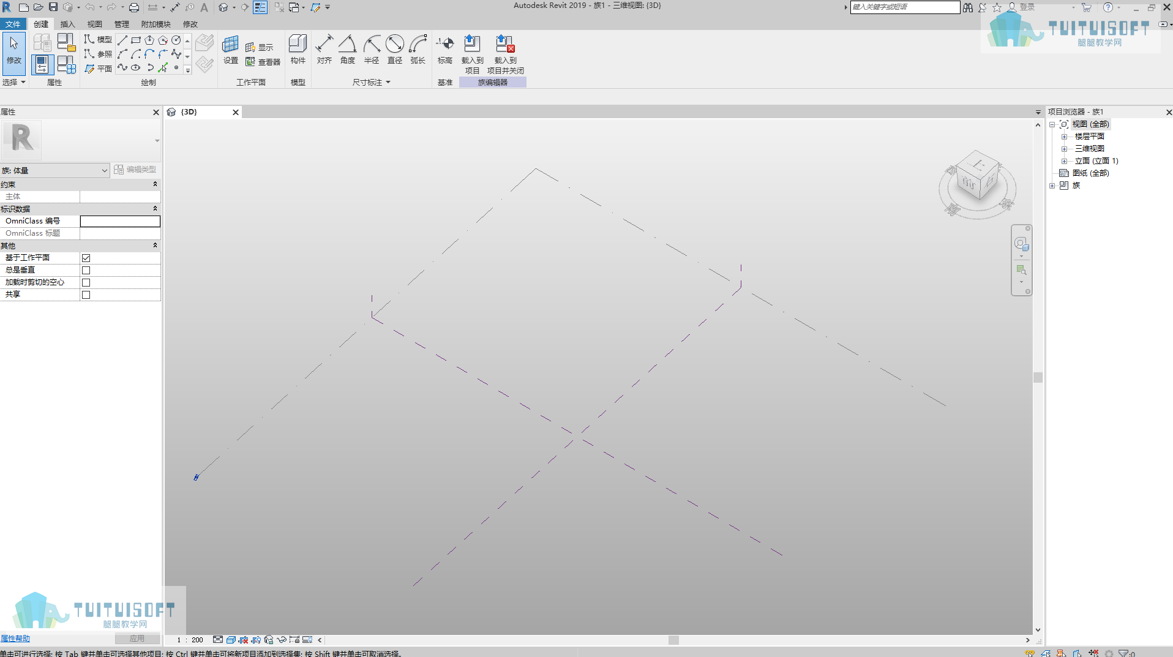
Task: Click the Print icon in quick access toolbar
Action: pyautogui.click(x=134, y=7)
